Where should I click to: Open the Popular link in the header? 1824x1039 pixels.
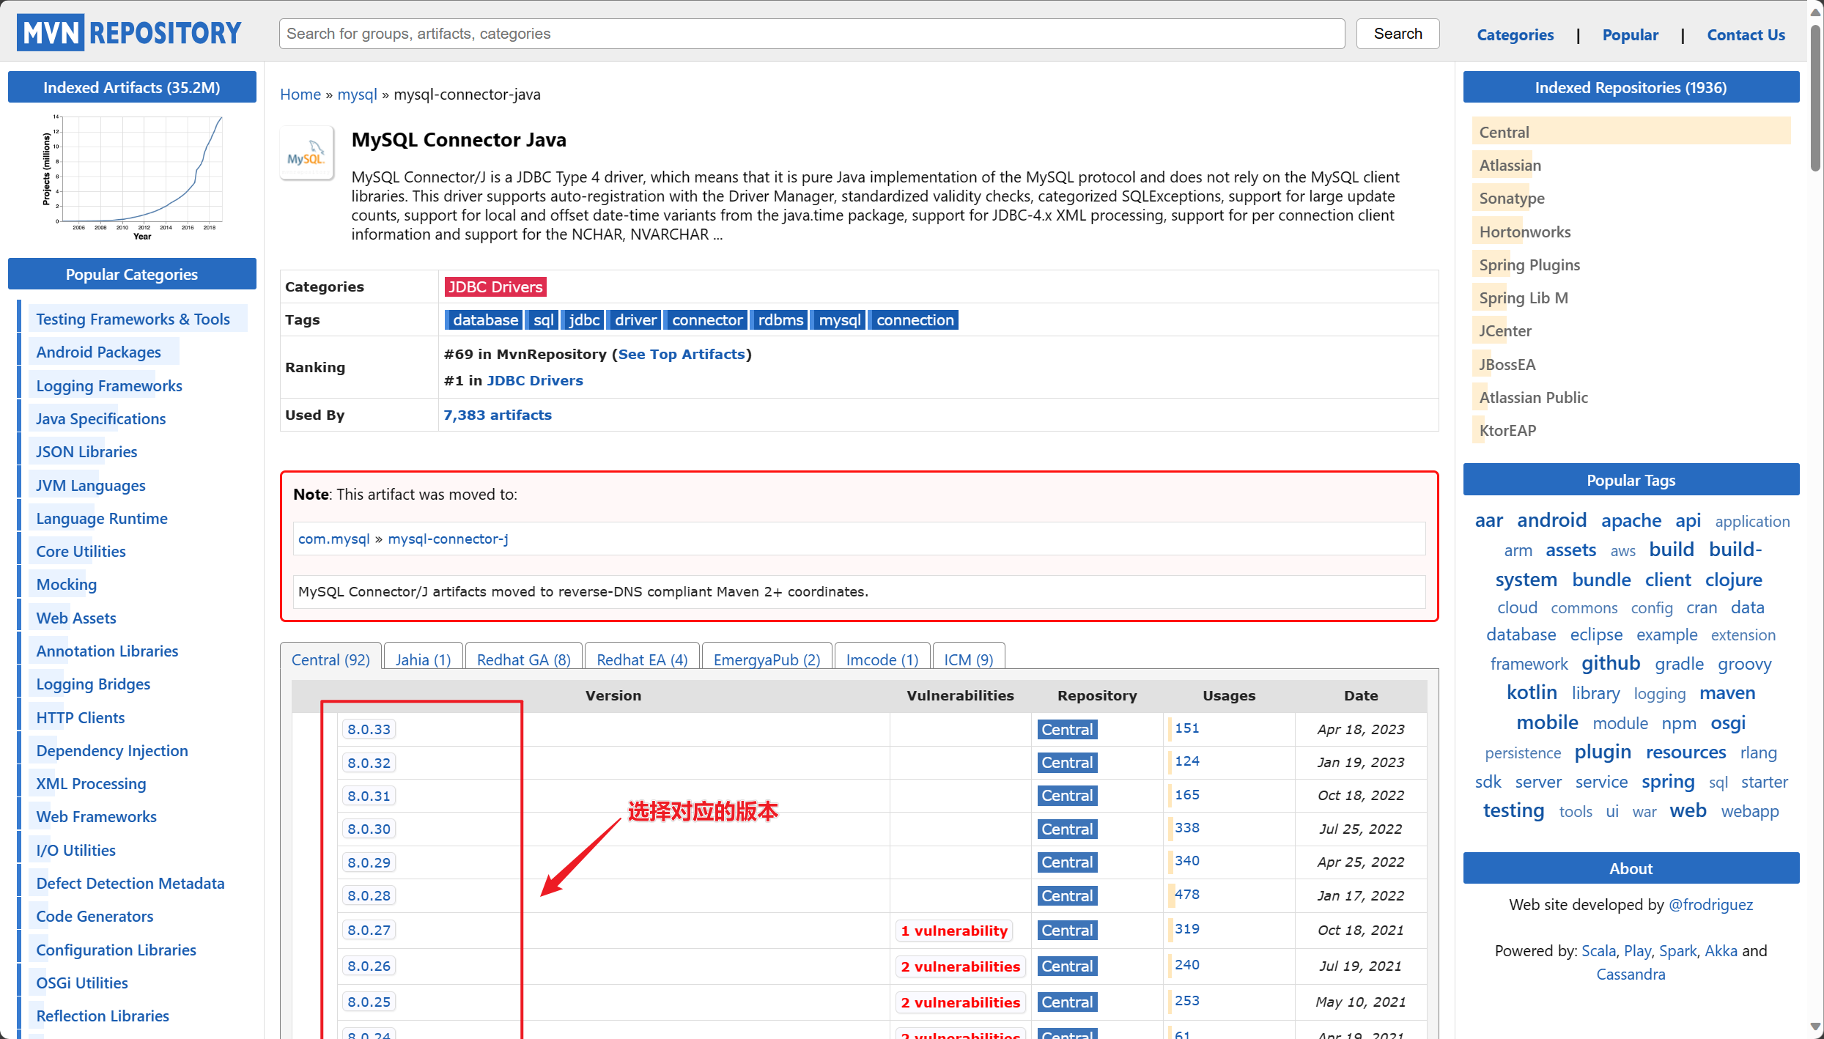(x=1630, y=34)
